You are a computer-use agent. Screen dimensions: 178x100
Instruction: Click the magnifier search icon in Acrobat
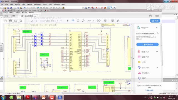coord(21,21)
